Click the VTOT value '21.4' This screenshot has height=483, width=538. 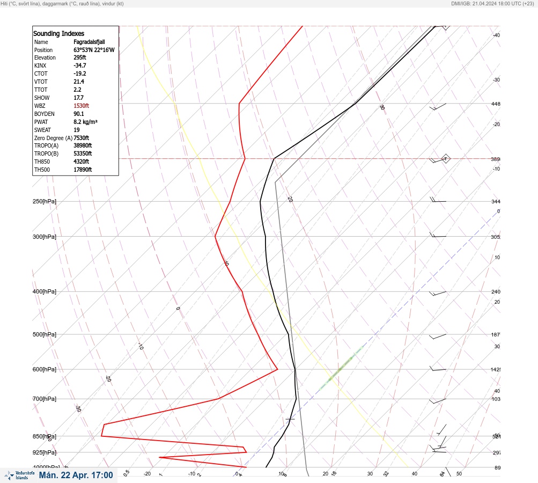[78, 82]
